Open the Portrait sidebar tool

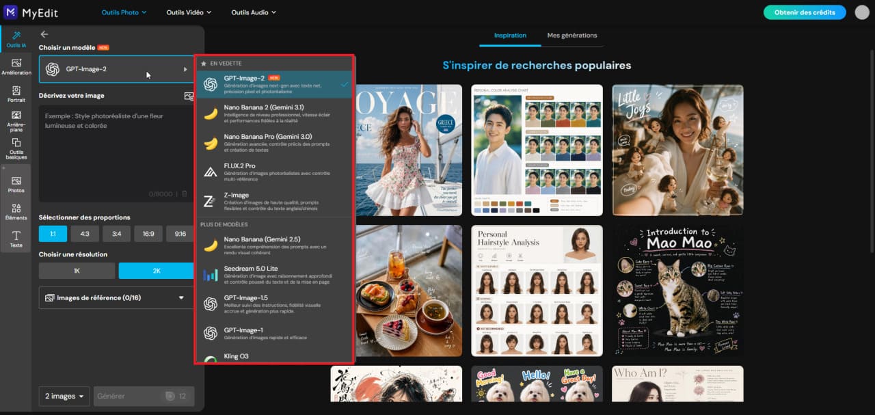click(x=16, y=94)
